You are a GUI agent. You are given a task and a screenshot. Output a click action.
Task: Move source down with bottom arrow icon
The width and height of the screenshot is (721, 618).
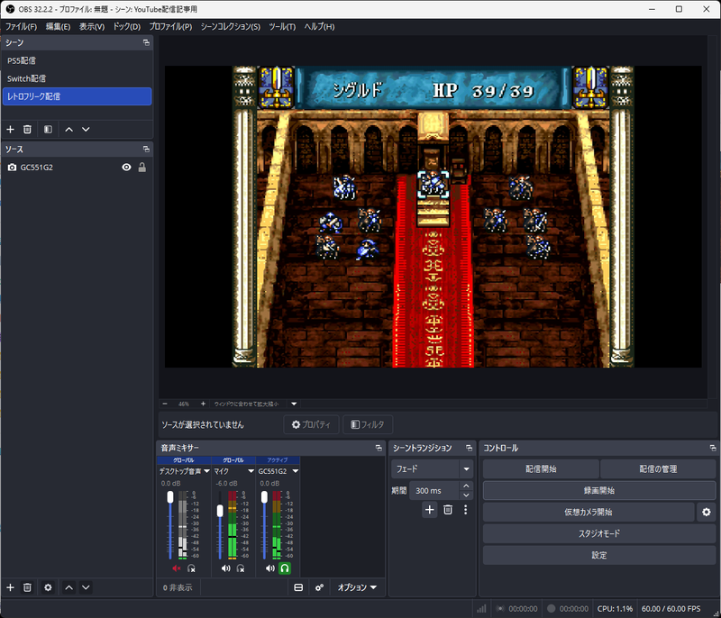[86, 587]
